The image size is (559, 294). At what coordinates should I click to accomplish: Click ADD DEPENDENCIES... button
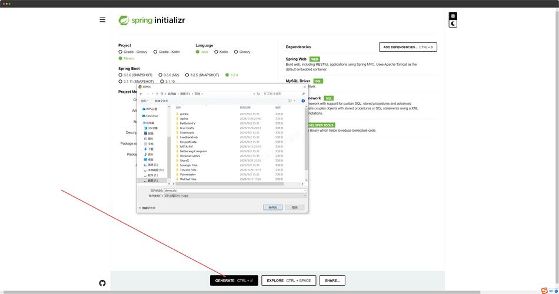[x=408, y=47]
